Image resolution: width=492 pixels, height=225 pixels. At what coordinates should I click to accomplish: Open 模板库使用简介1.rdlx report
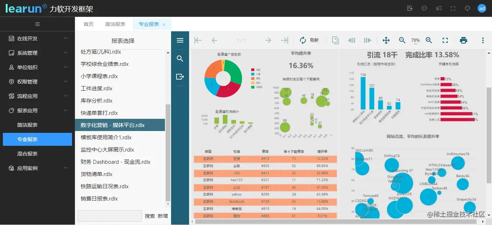pos(120,138)
